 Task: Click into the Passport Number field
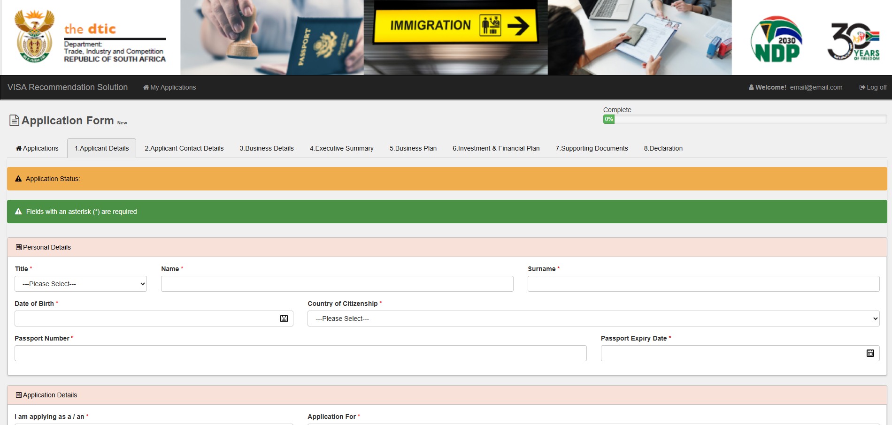pyautogui.click(x=300, y=353)
